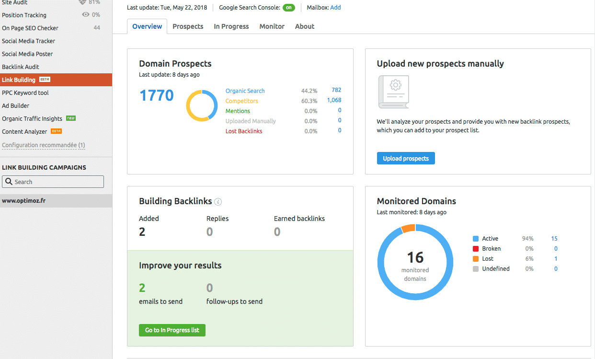Image resolution: width=595 pixels, height=359 pixels.
Task: Click the Earned backlinks count value
Action: click(x=277, y=232)
